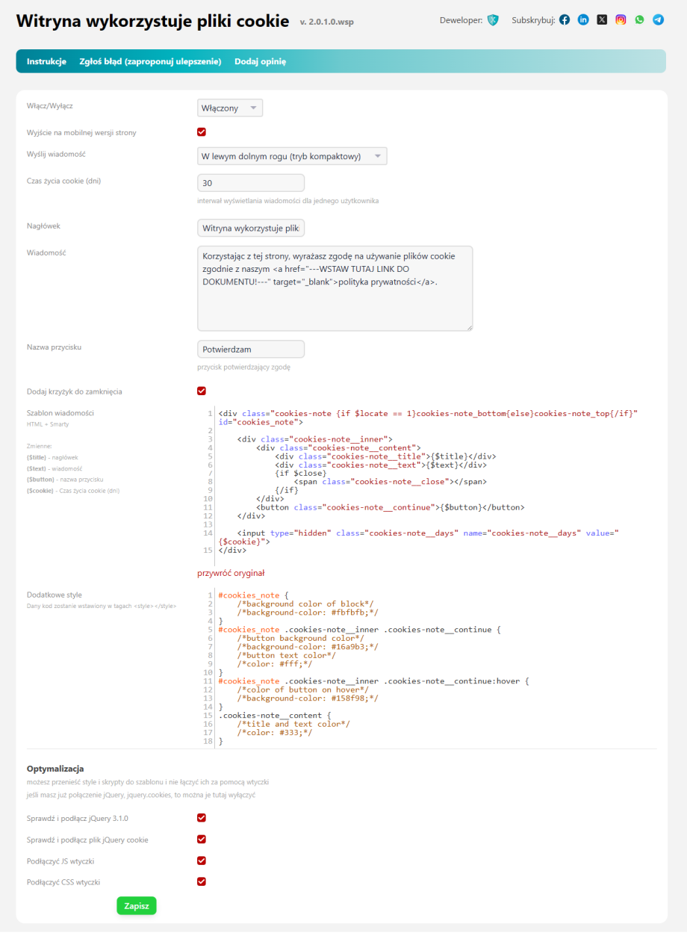Open the Instrukcje tab
Viewport: 687px width, 933px height.
[x=46, y=61]
